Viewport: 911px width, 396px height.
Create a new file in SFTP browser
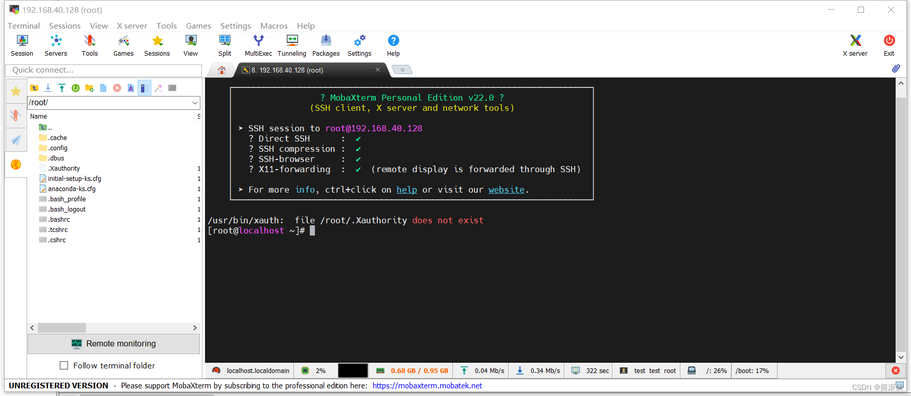coord(103,88)
